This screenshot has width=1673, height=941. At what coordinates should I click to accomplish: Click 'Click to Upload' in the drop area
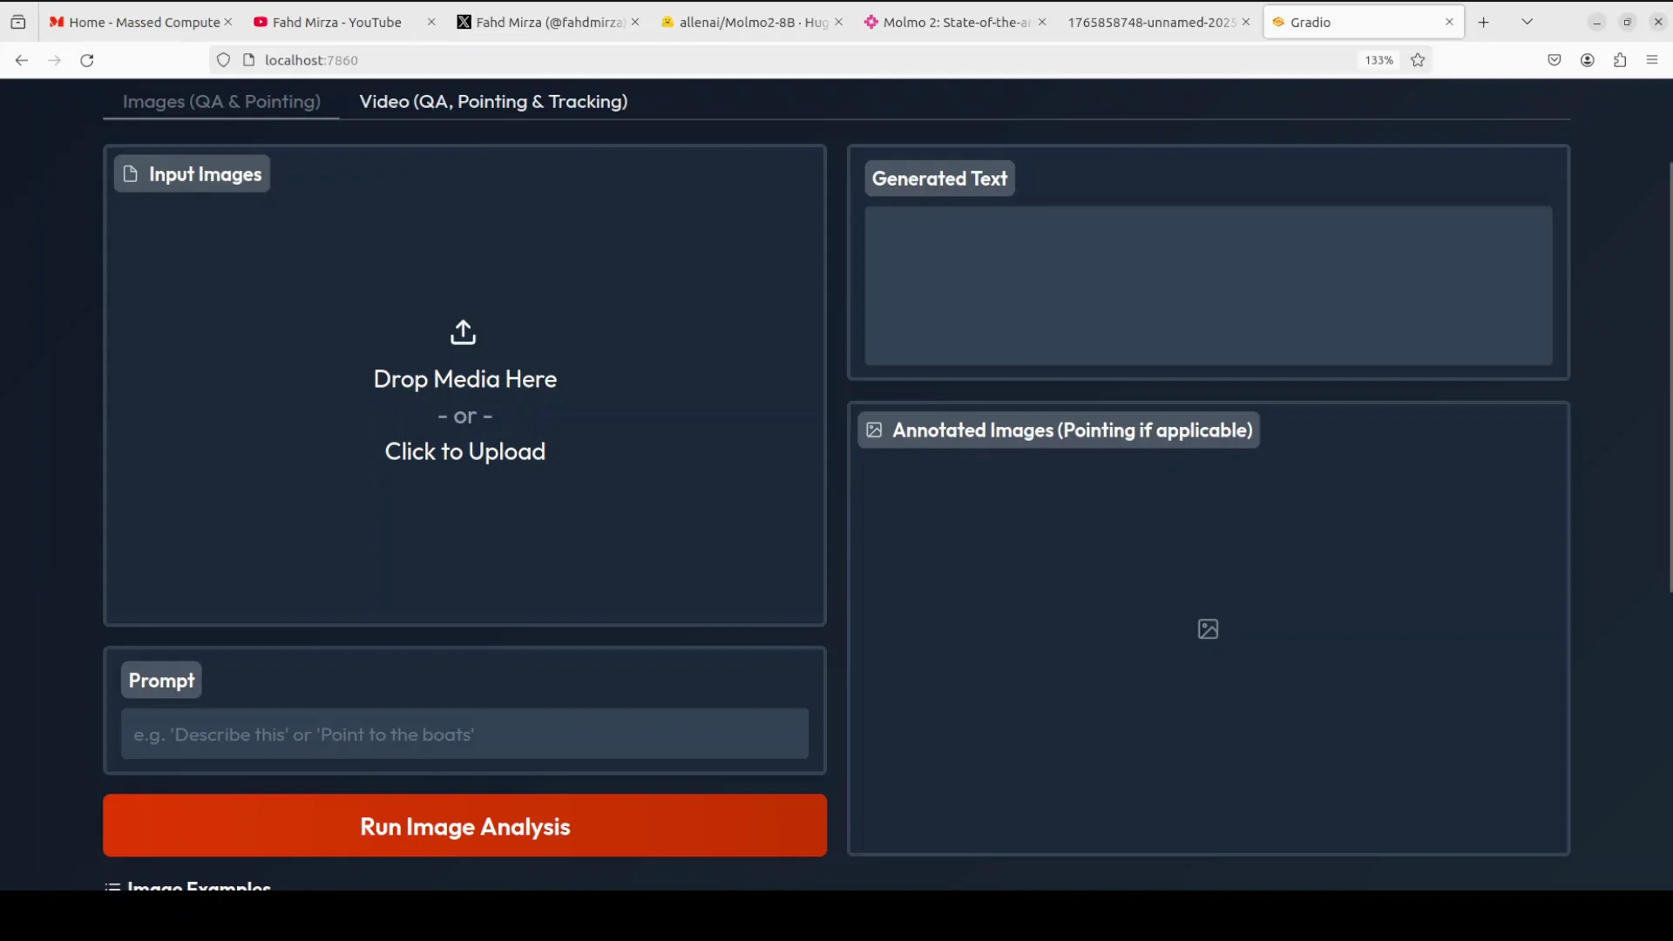(464, 451)
